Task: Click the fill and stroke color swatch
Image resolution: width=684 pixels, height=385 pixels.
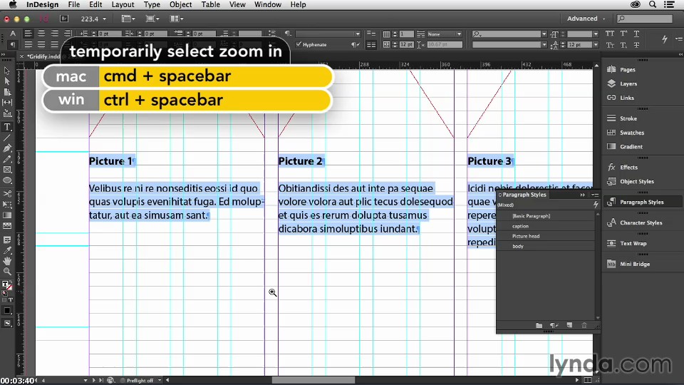Action: point(6,284)
